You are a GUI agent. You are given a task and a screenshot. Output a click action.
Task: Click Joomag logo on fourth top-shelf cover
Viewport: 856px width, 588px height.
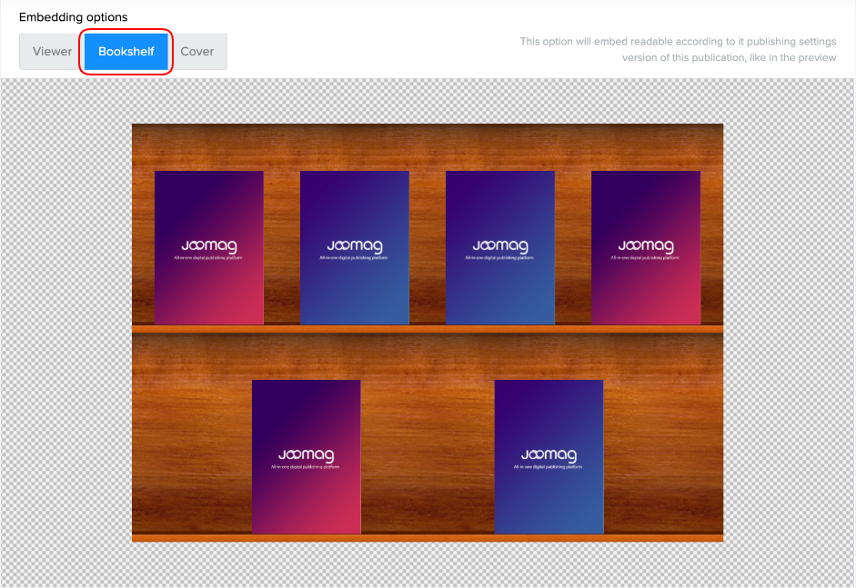click(645, 246)
